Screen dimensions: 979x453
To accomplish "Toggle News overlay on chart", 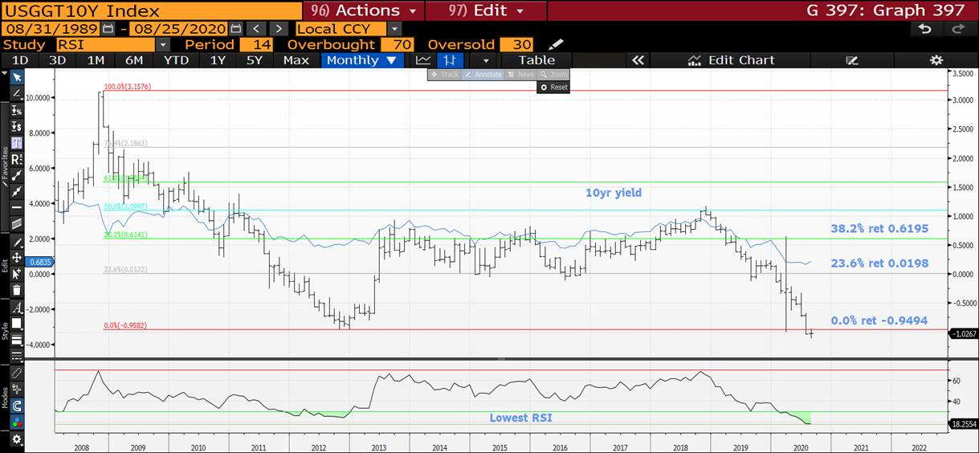I will click(520, 75).
